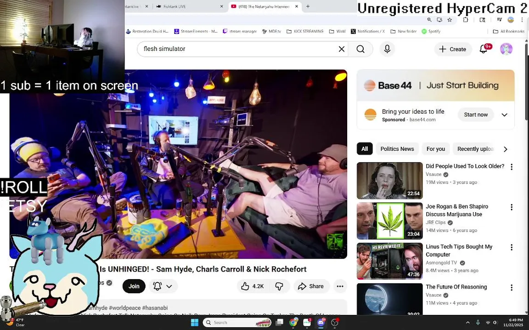Open OBS Studio from the taskbar
Viewport: 529px width, 330px height.
pos(335,323)
